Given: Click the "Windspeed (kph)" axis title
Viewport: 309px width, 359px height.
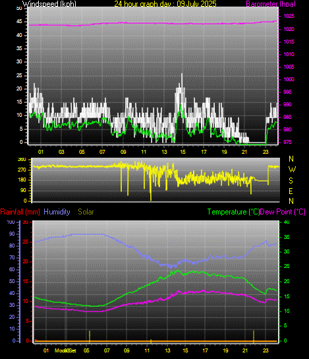Looking at the screenshot, I should click(49, 4).
